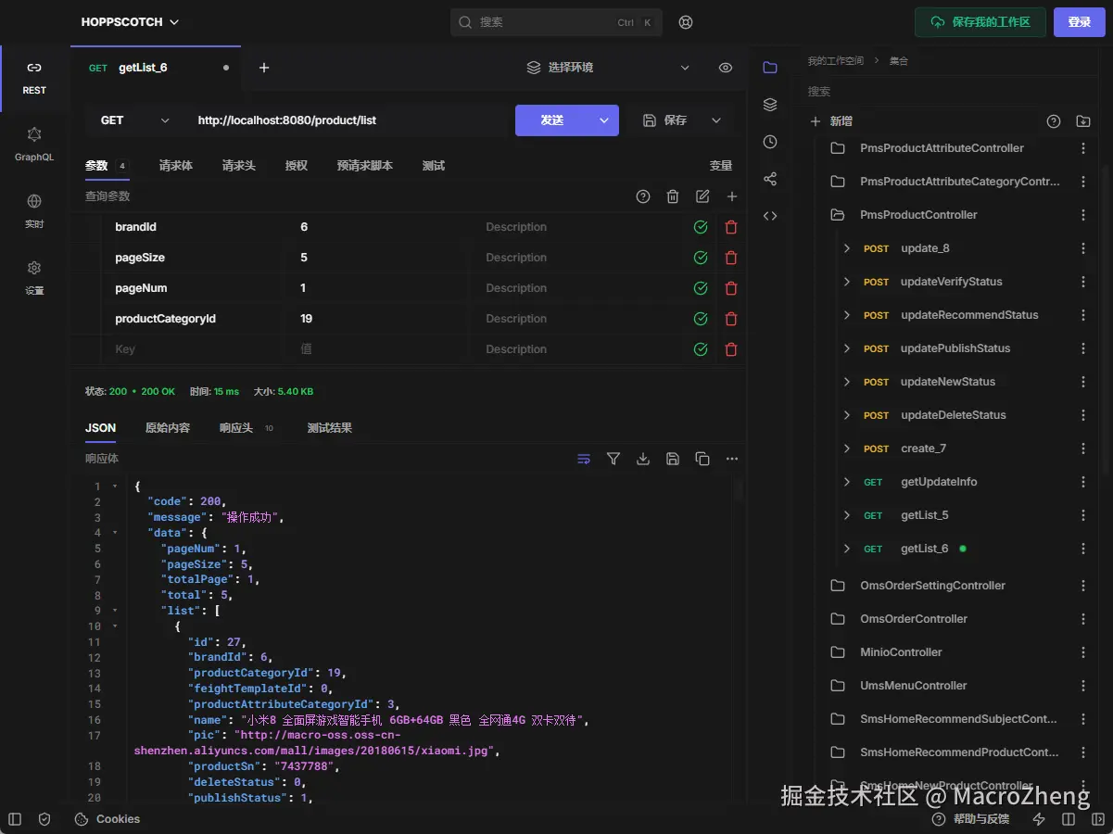The width and height of the screenshot is (1113, 834).
Task: Open more options for getList_6 request
Action: [1083, 549]
